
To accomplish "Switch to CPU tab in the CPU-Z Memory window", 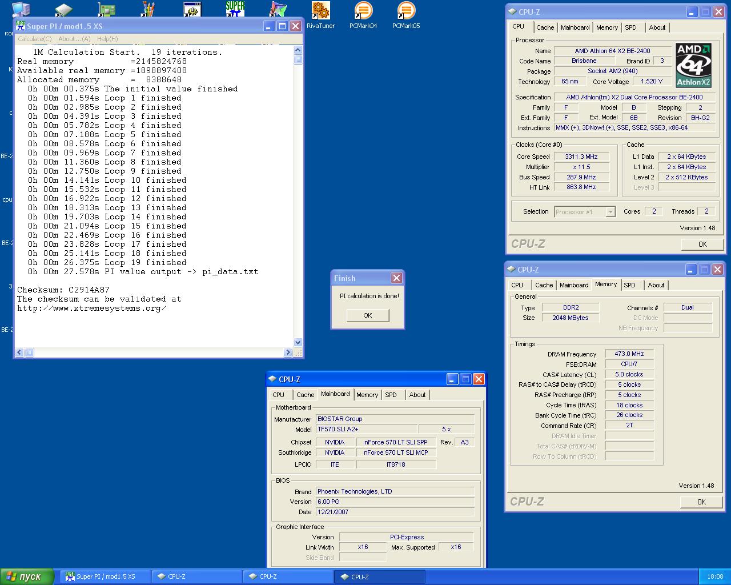I will 517,285.
